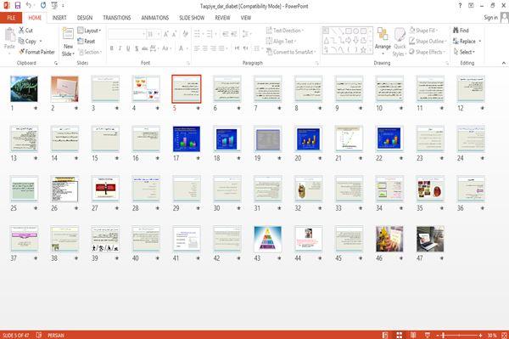This screenshot has width=509, height=339.
Task: Open Shape Outline dropdown
Action: click(x=428, y=41)
